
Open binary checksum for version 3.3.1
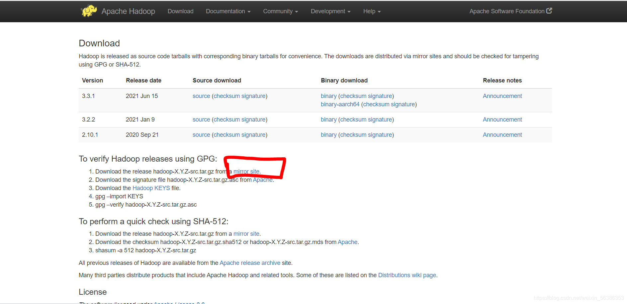click(353, 96)
